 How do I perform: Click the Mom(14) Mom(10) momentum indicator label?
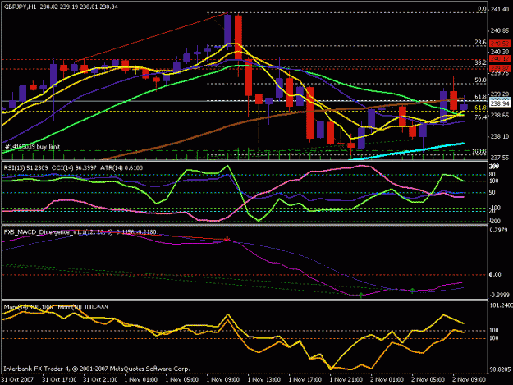56,307
